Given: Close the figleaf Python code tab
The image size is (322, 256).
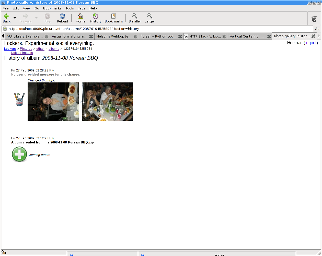Looking at the screenshot, I should pyautogui.click(x=180, y=36).
